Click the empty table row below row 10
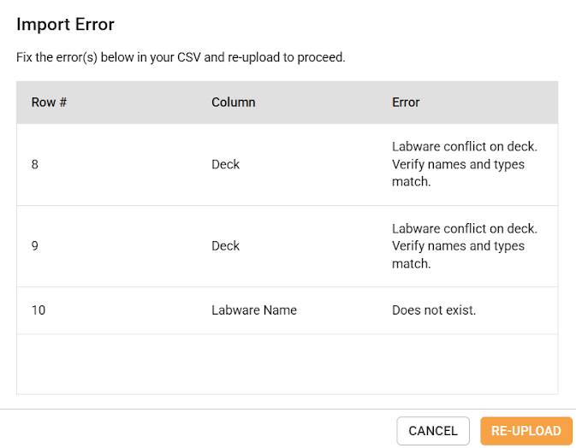The height and width of the screenshot is (448, 576). 288,363
